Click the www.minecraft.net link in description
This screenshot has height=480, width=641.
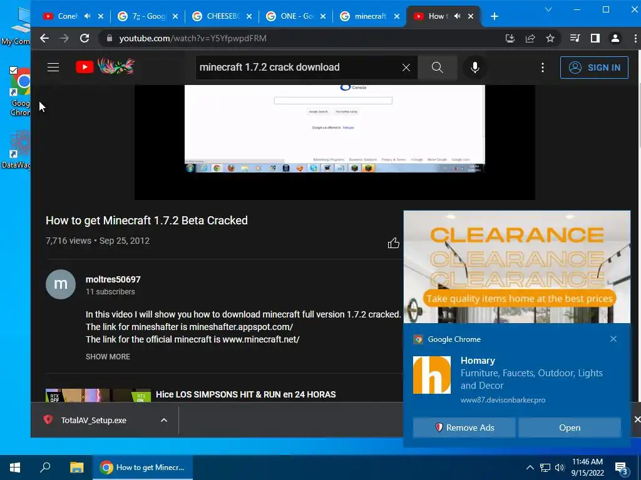coord(261,339)
